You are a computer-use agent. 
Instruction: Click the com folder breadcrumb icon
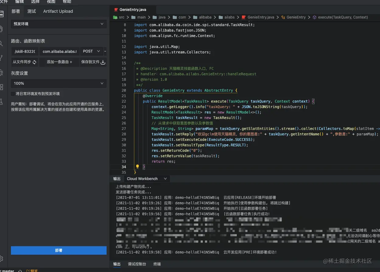coord(175,17)
